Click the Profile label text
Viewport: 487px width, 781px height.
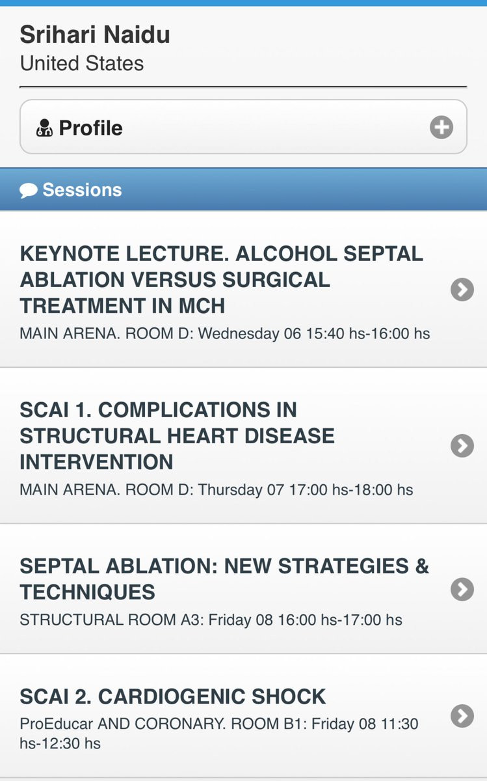click(90, 128)
